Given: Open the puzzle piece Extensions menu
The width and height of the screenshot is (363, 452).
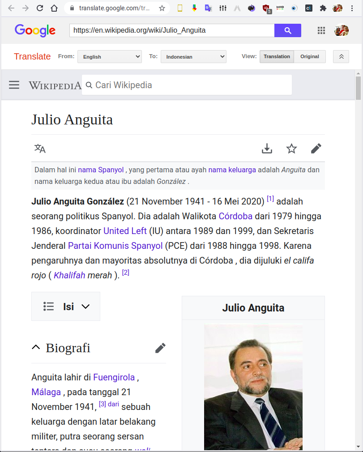Looking at the screenshot, I should click(x=323, y=8).
